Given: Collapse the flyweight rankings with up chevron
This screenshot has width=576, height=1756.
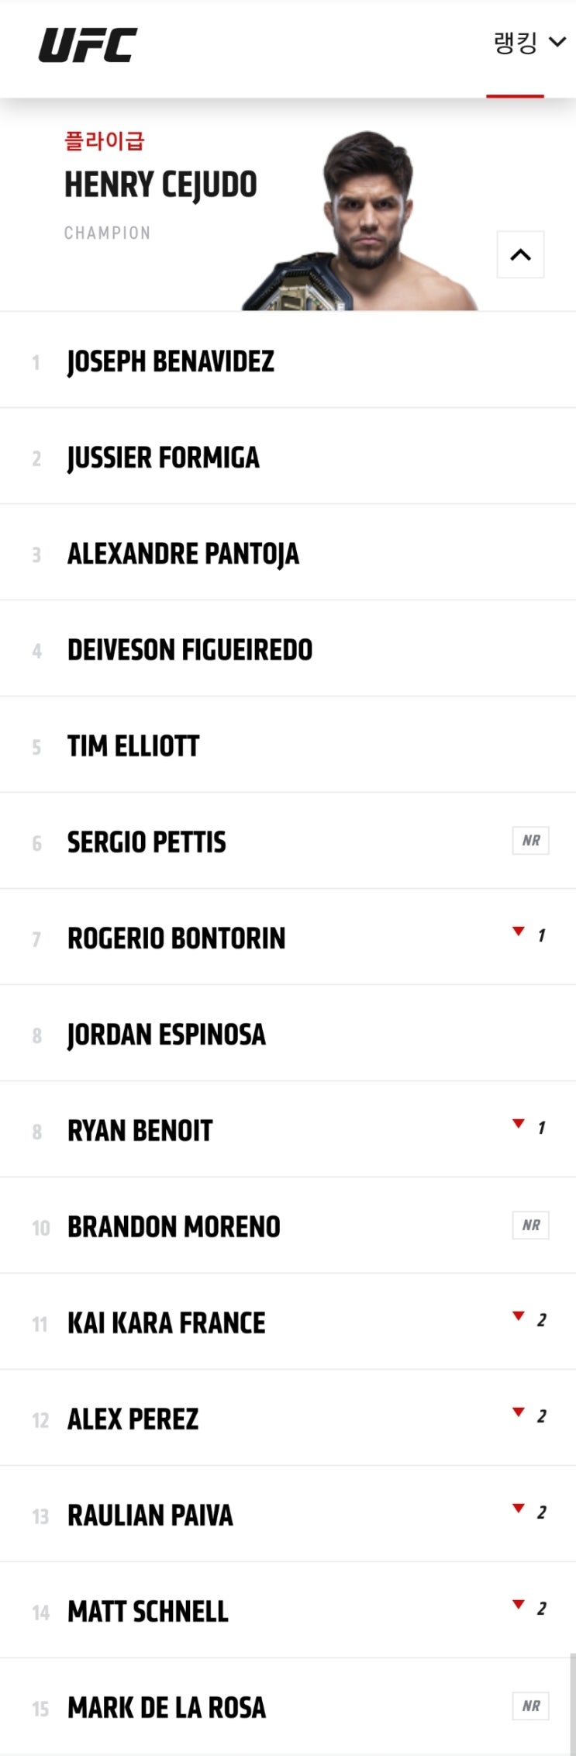Looking at the screenshot, I should (x=520, y=254).
